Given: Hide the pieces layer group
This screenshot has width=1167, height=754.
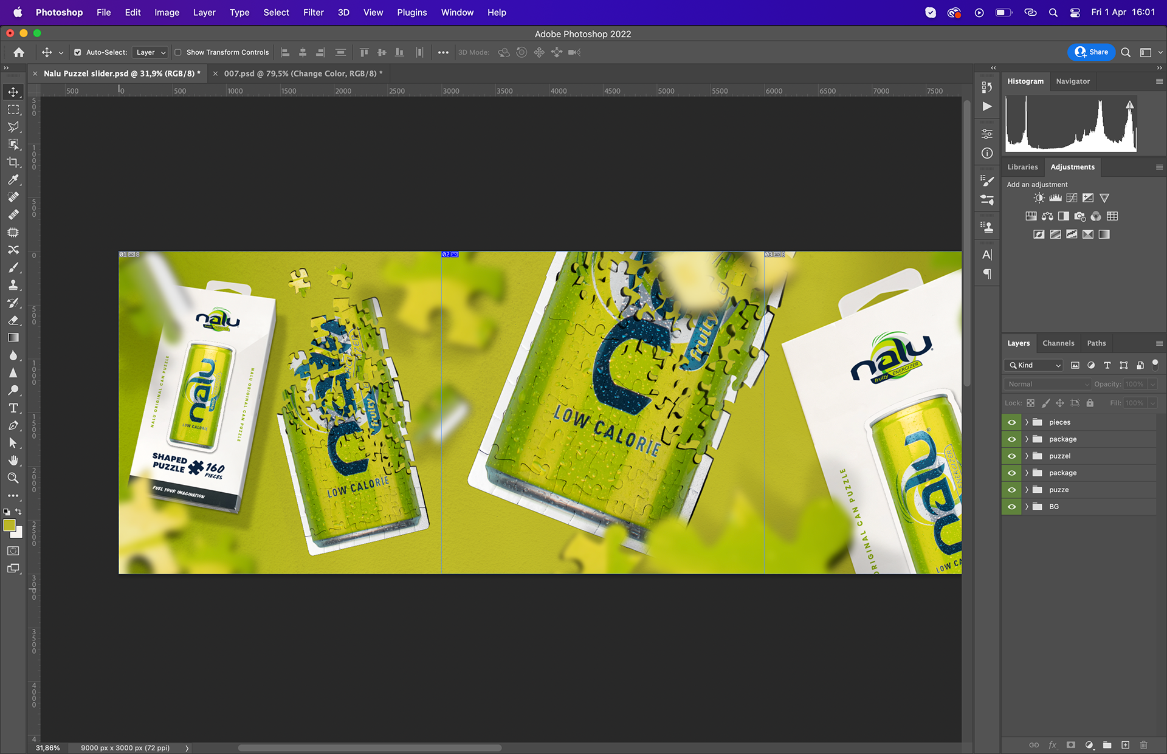Looking at the screenshot, I should point(1011,422).
